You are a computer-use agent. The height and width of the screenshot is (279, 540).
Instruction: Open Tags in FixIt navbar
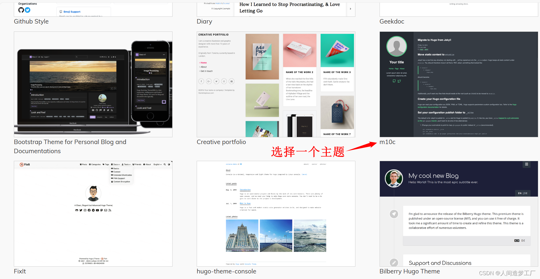coord(106,164)
